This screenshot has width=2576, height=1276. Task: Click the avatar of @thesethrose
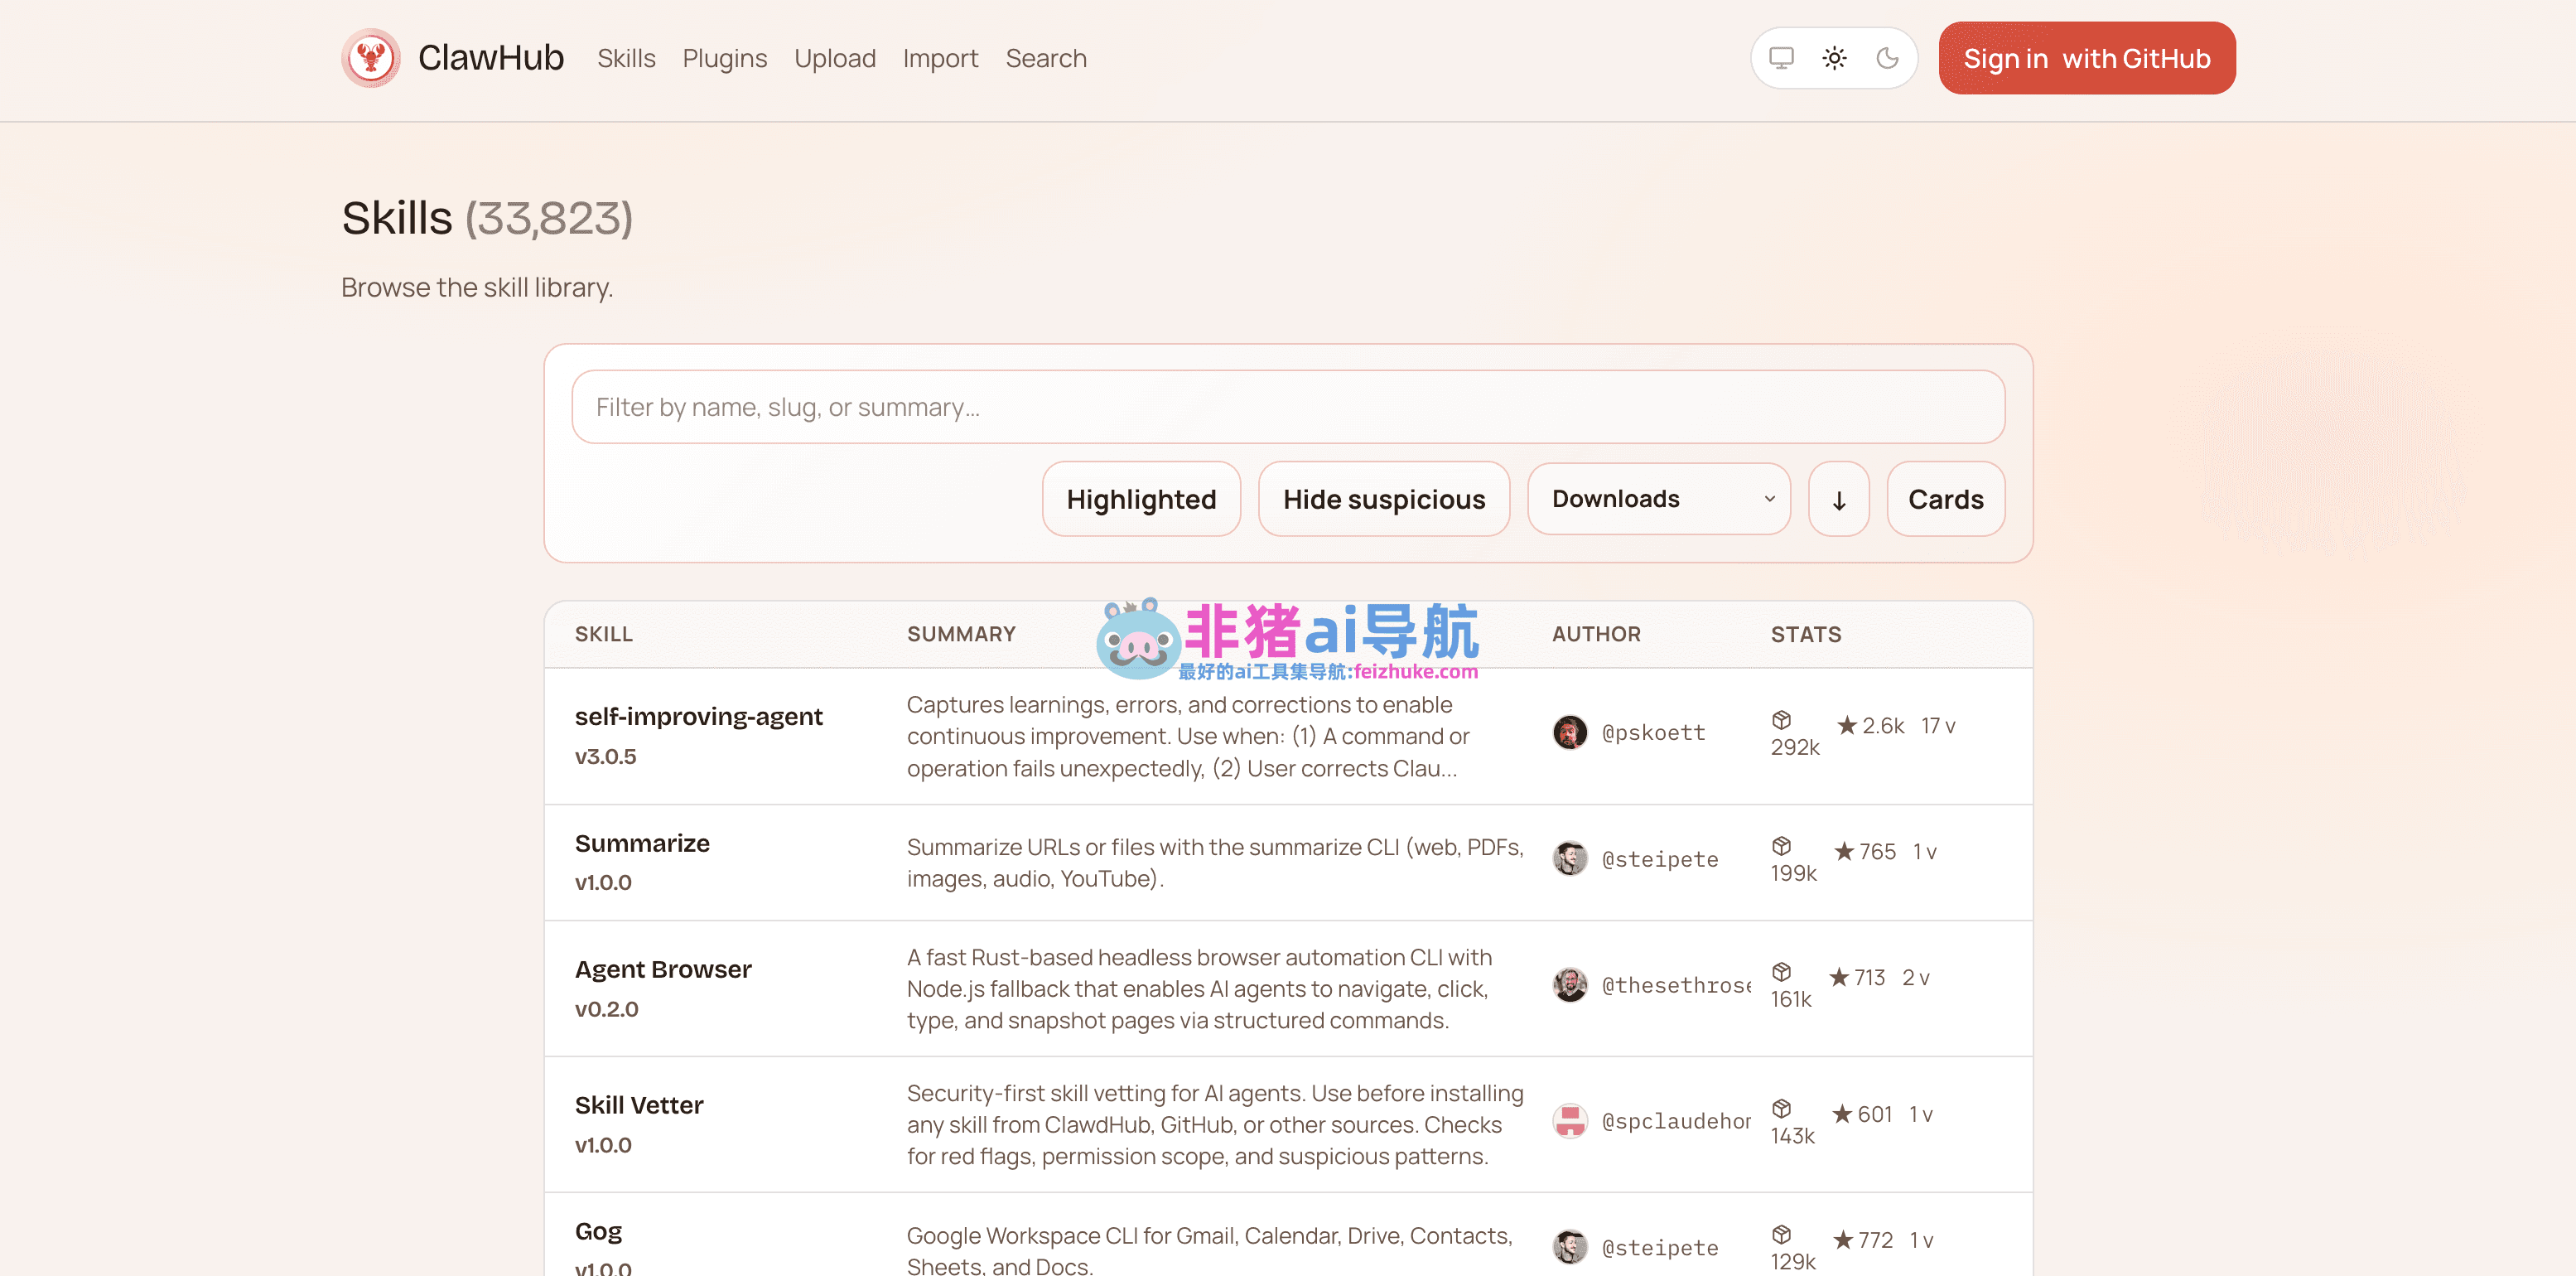pyautogui.click(x=1570, y=985)
